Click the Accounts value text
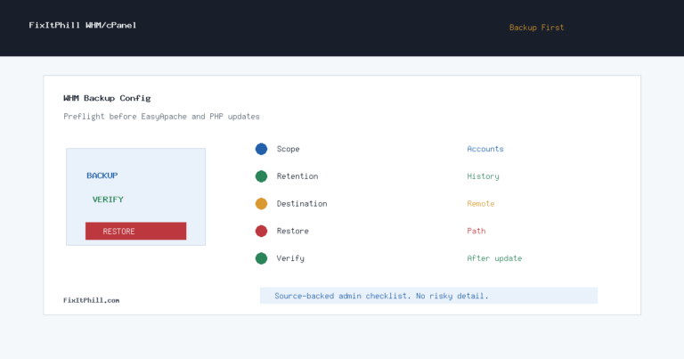 click(x=485, y=149)
